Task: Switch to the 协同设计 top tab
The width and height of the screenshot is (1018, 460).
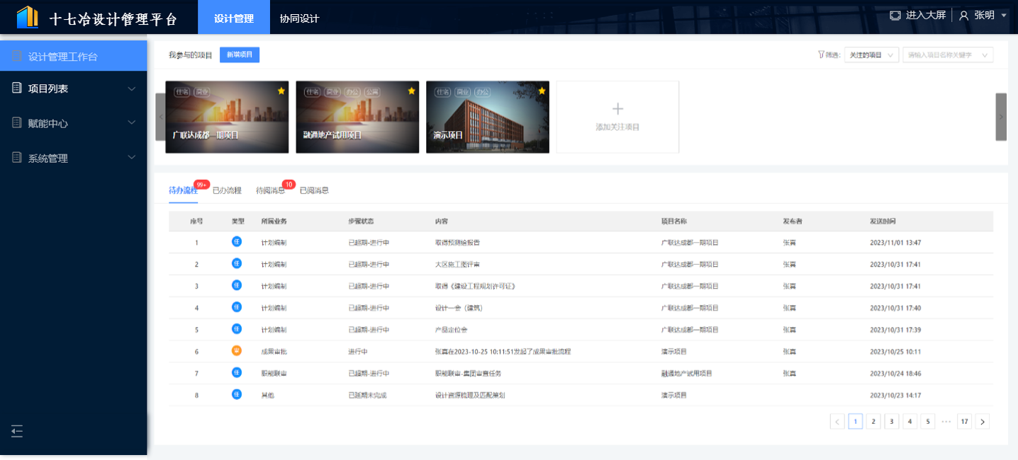Action: point(299,18)
